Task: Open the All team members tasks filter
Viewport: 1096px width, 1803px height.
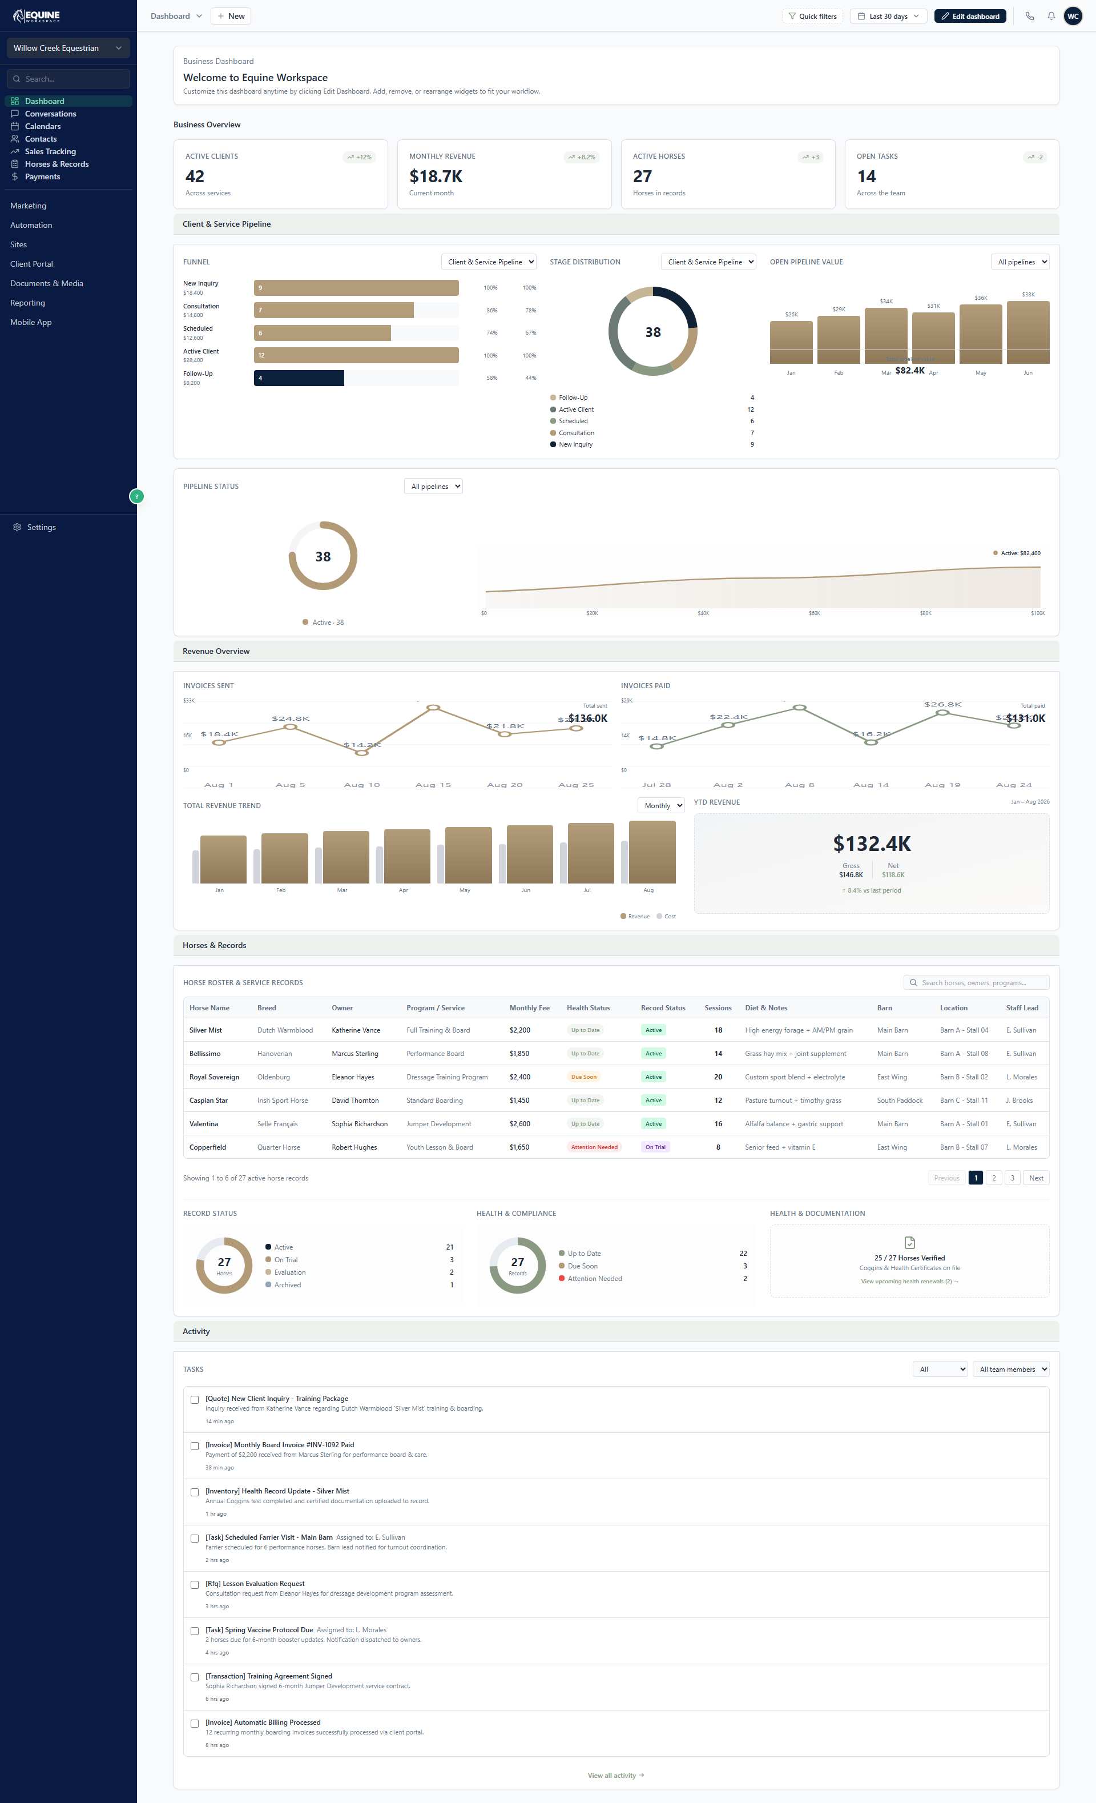Action: tap(1010, 1369)
